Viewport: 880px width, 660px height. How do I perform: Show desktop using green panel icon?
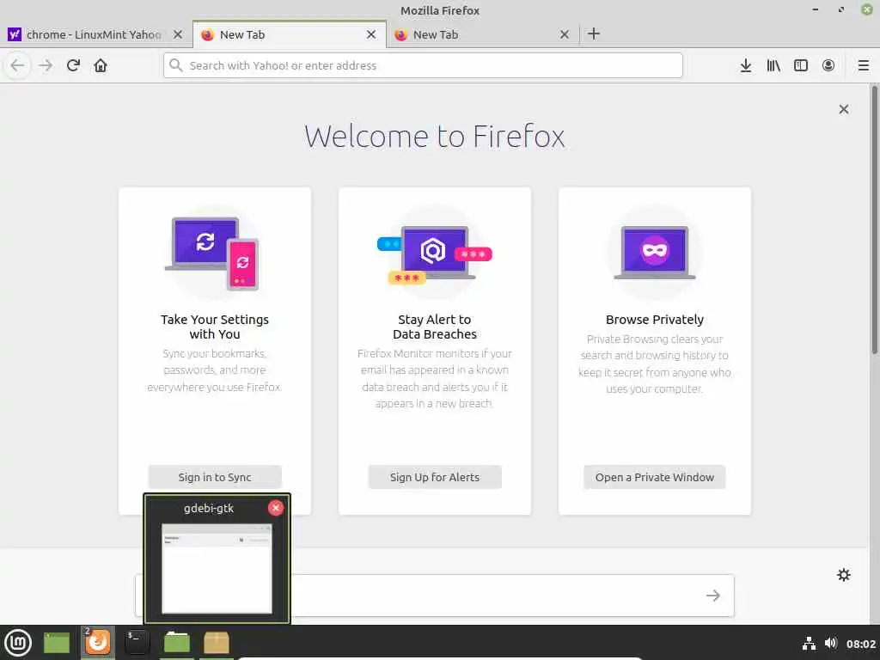(x=56, y=643)
